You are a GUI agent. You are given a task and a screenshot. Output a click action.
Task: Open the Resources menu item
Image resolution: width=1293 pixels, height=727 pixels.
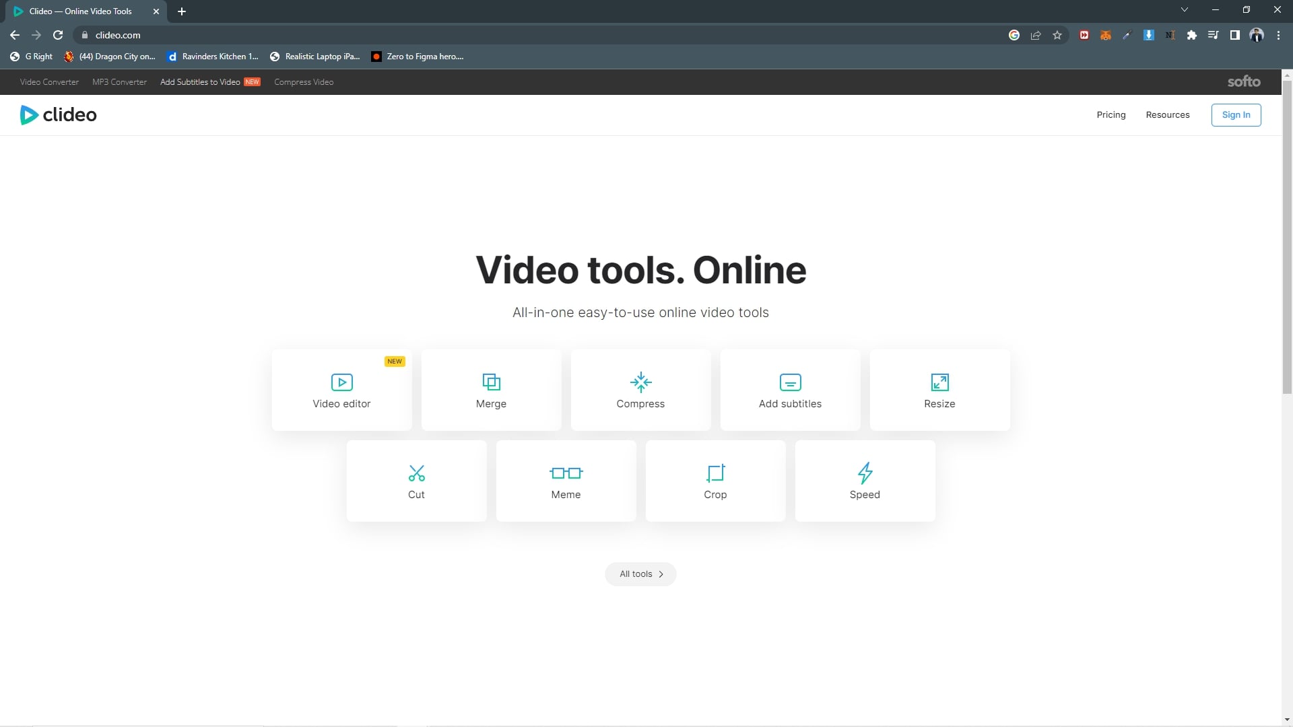coord(1167,115)
